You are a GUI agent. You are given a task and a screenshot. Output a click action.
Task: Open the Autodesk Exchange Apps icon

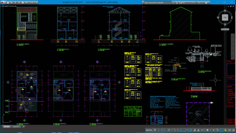coord(195,3)
